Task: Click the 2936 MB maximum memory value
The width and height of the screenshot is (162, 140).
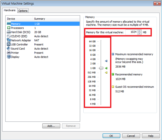Action: pos(120,67)
